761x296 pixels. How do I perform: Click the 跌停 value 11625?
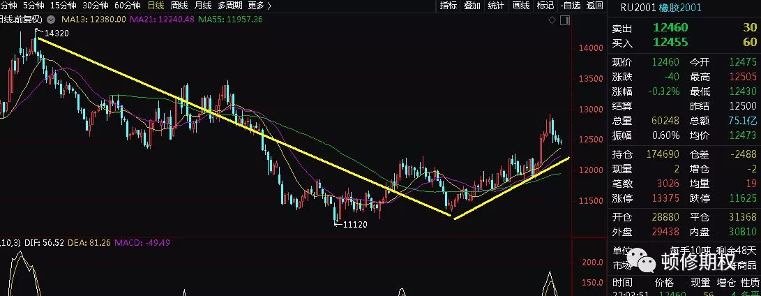[743, 198]
